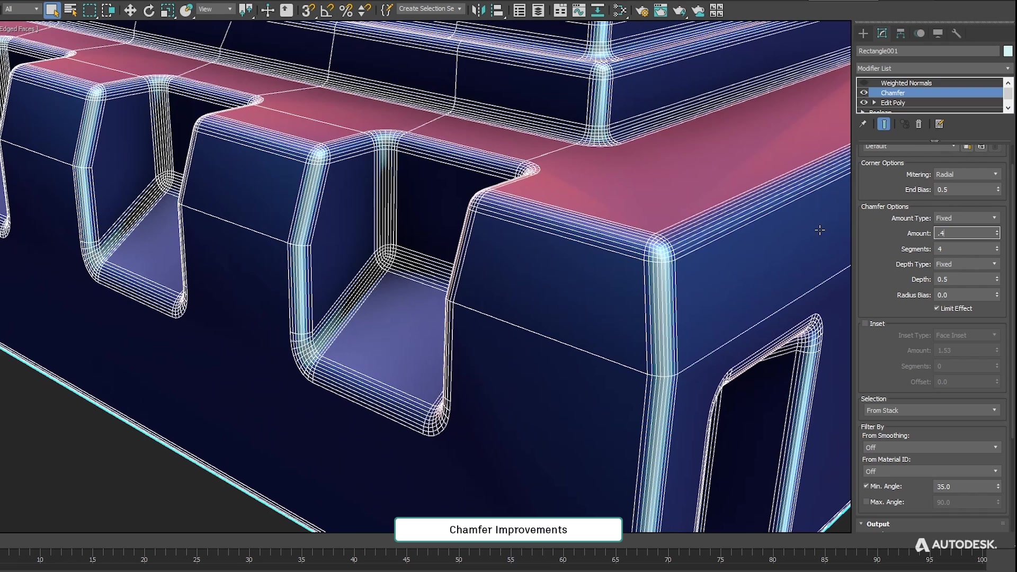Uncheck the Min. Angle option
1017x572 pixels.
pyautogui.click(x=866, y=486)
